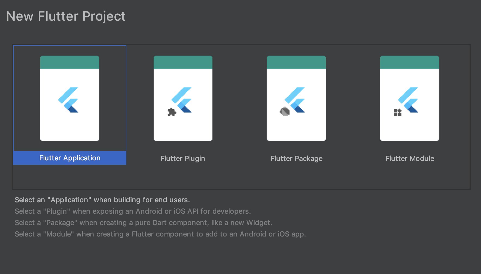Click the Flutter logo in the Package card
The height and width of the screenshot is (274, 481).
[295, 100]
